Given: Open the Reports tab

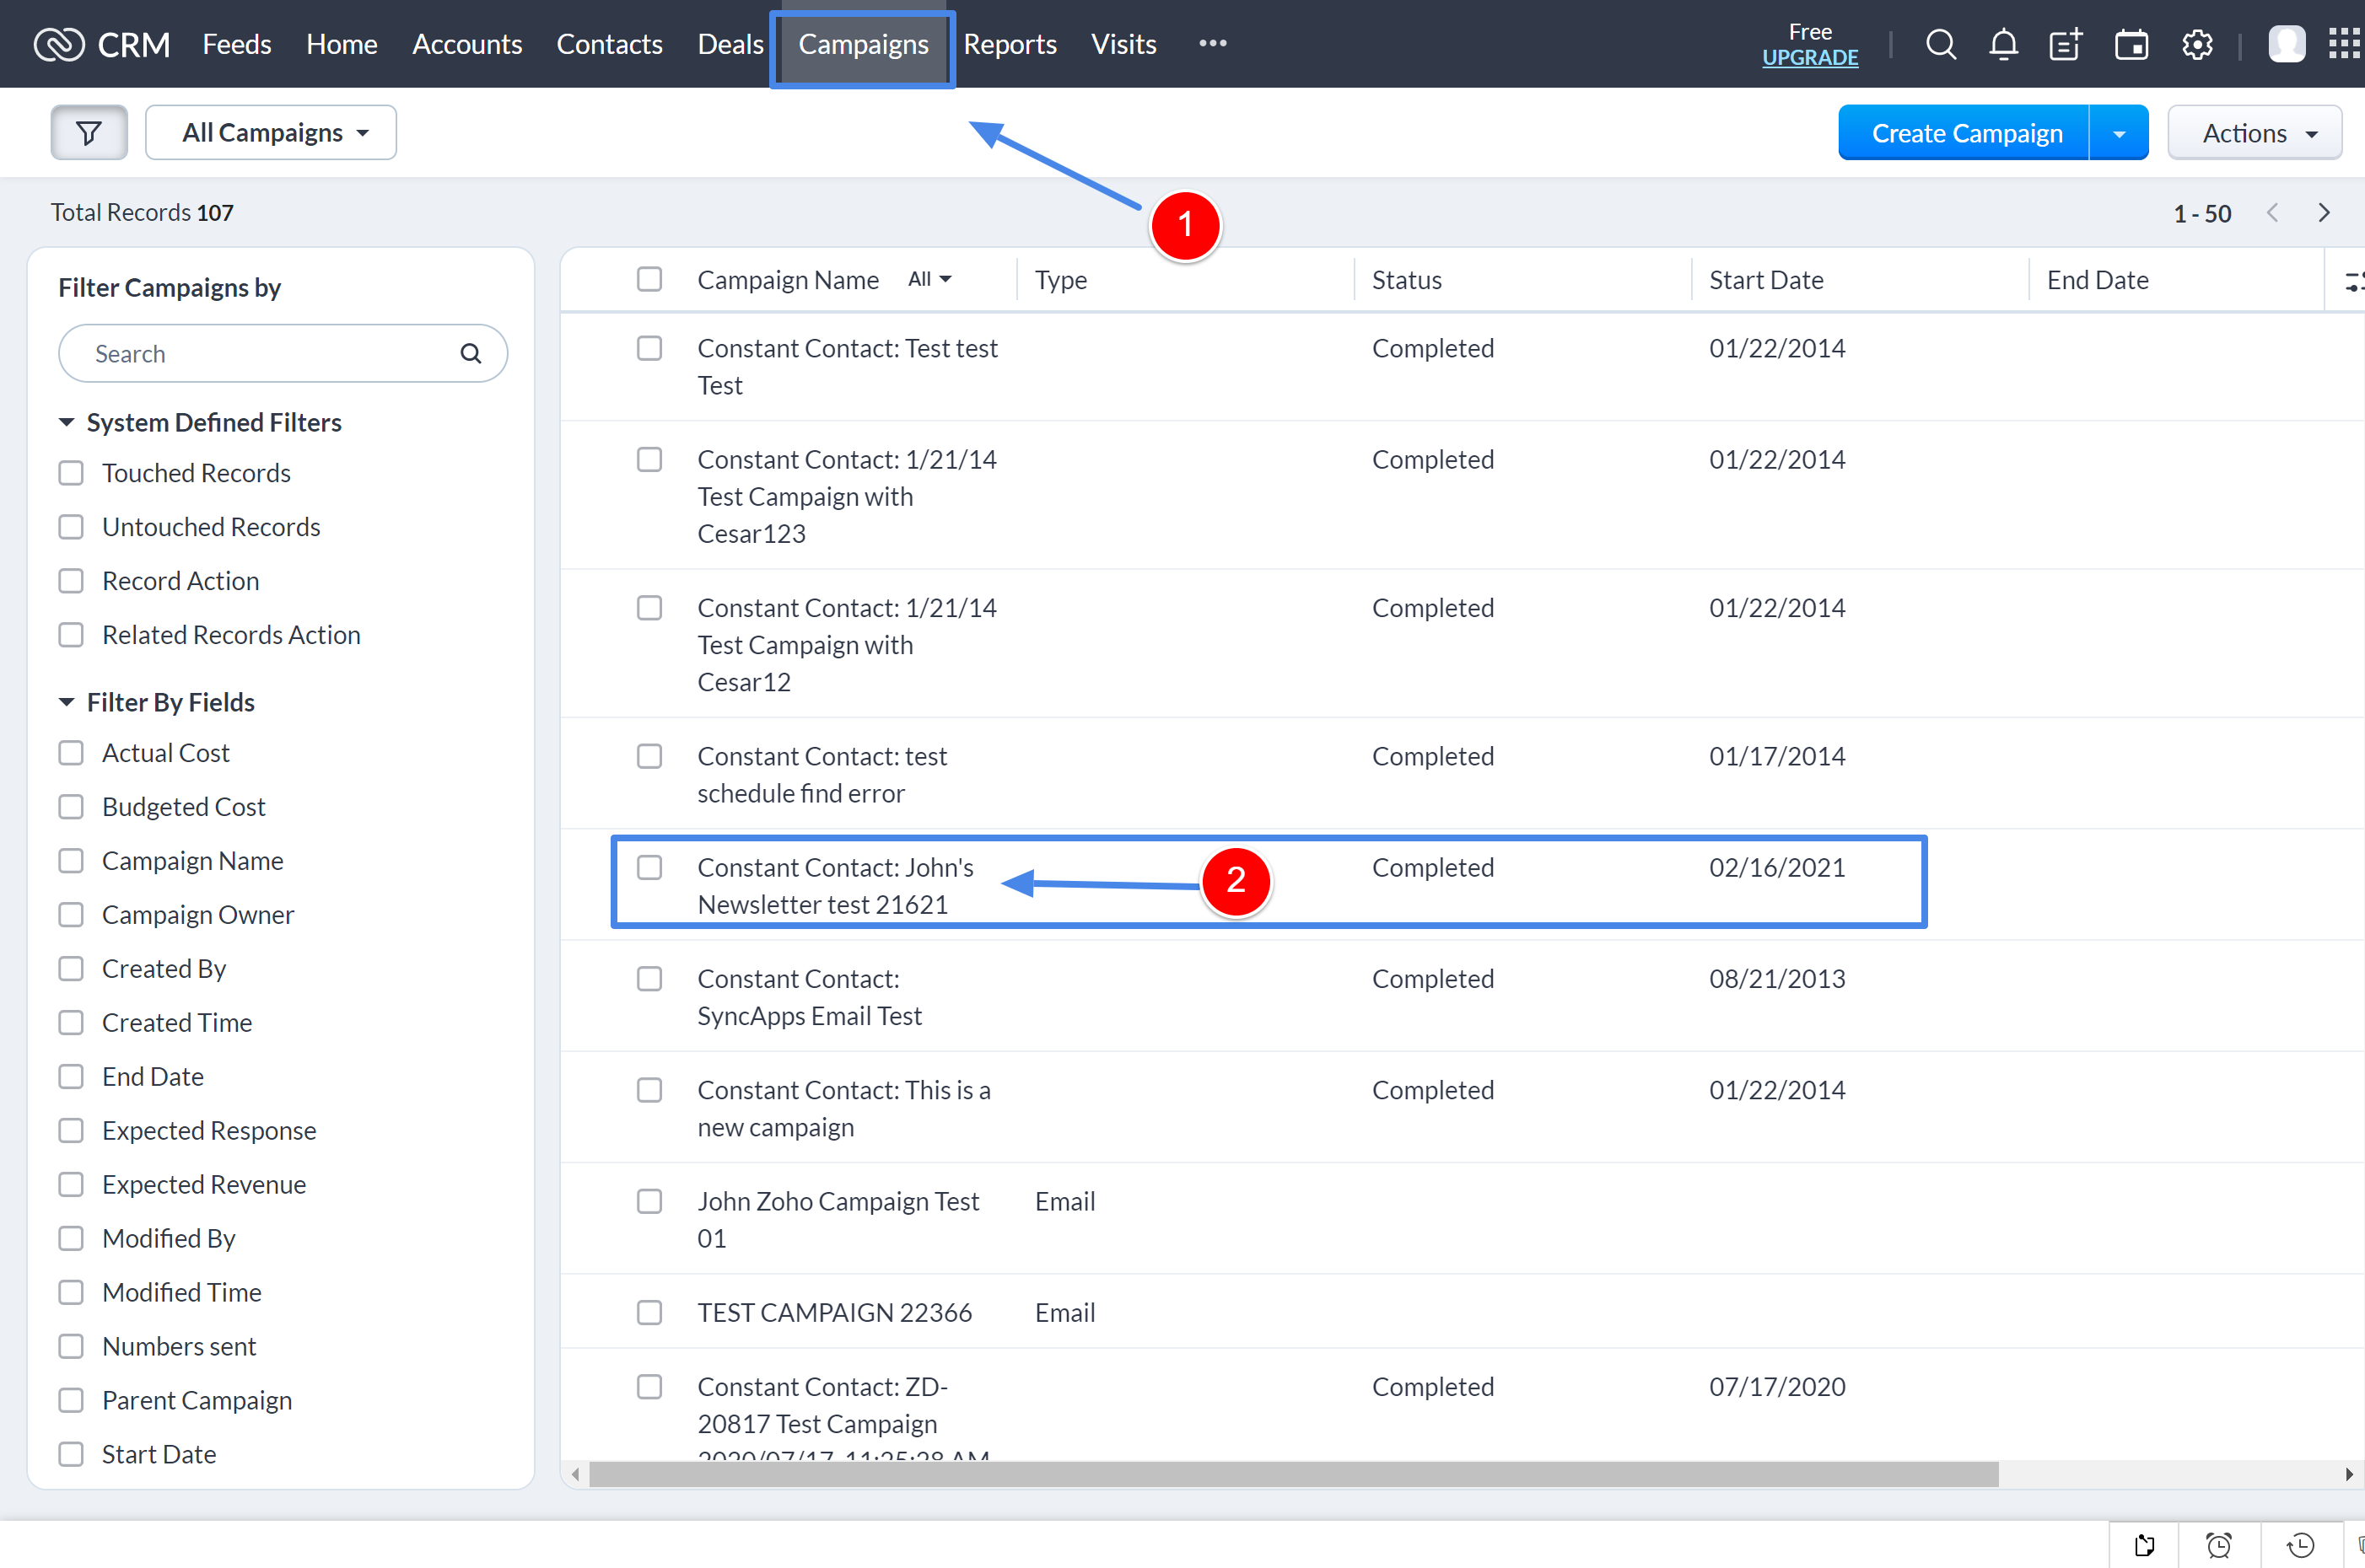Looking at the screenshot, I should click(x=1010, y=44).
